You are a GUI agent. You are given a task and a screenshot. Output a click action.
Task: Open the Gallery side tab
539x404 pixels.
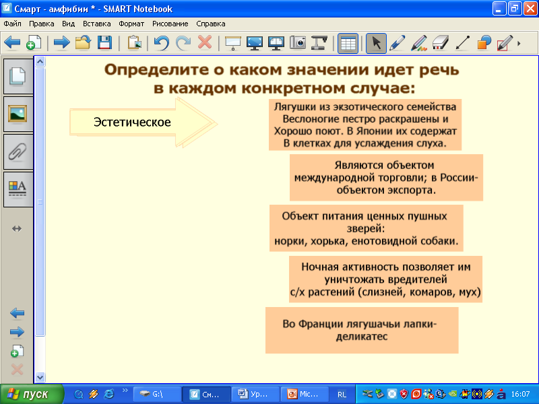point(18,114)
